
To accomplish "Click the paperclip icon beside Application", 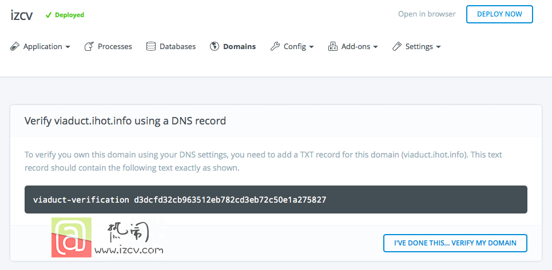I will pos(15,46).
